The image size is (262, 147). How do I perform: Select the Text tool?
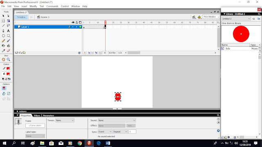(x=8, y=31)
